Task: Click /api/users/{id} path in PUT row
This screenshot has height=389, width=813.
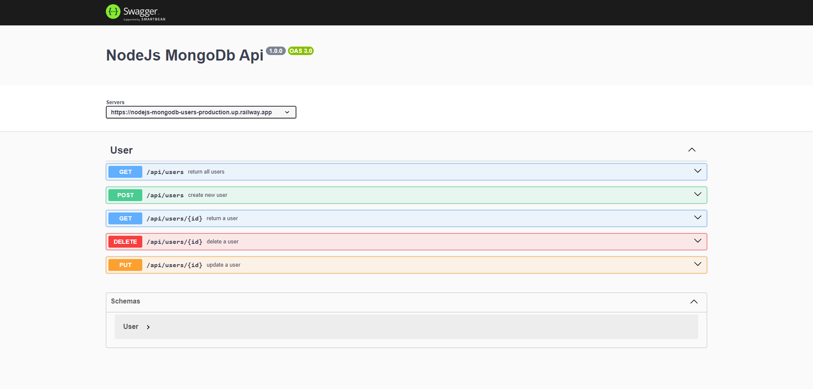Action: 174,265
